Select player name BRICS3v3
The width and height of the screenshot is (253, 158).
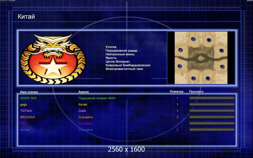(28, 117)
